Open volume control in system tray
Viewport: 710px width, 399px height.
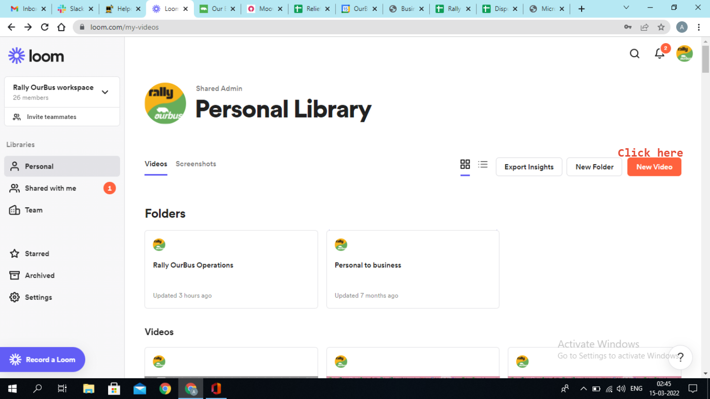pos(621,389)
